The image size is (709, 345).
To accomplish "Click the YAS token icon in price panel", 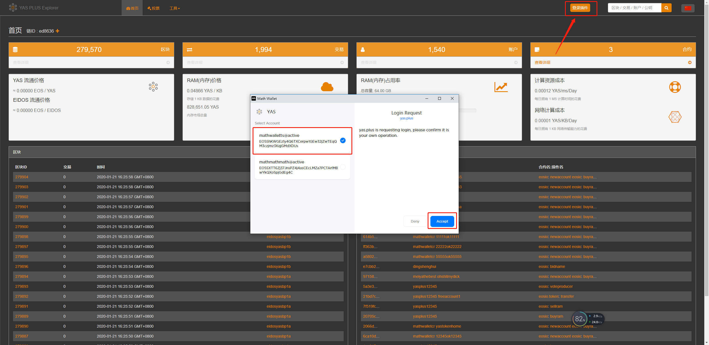I will pos(153,87).
